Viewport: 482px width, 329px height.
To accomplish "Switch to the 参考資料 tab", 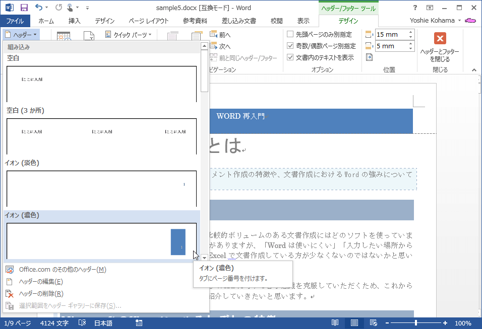I will click(195, 21).
